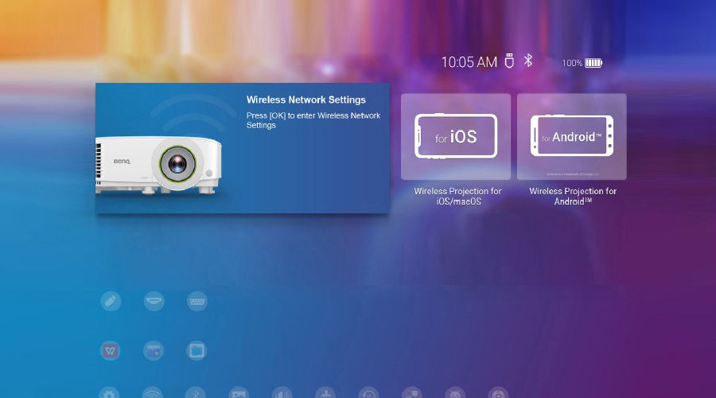Open the Wireless Network Settings card
This screenshot has height=398, width=716.
(243, 148)
